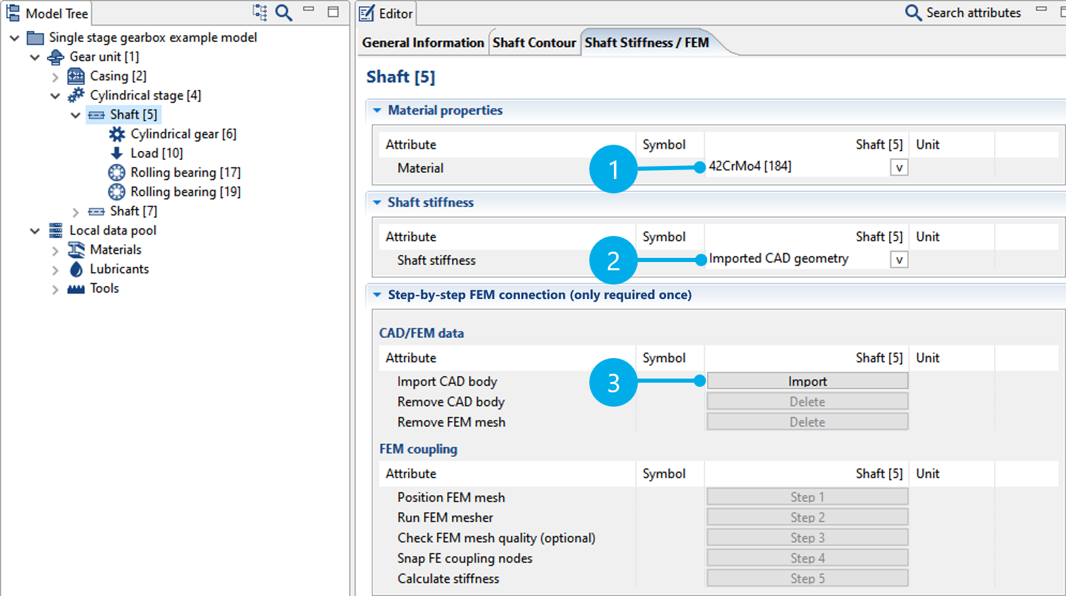Click the Model Tree panel icon
The image size is (1066, 596).
[13, 13]
